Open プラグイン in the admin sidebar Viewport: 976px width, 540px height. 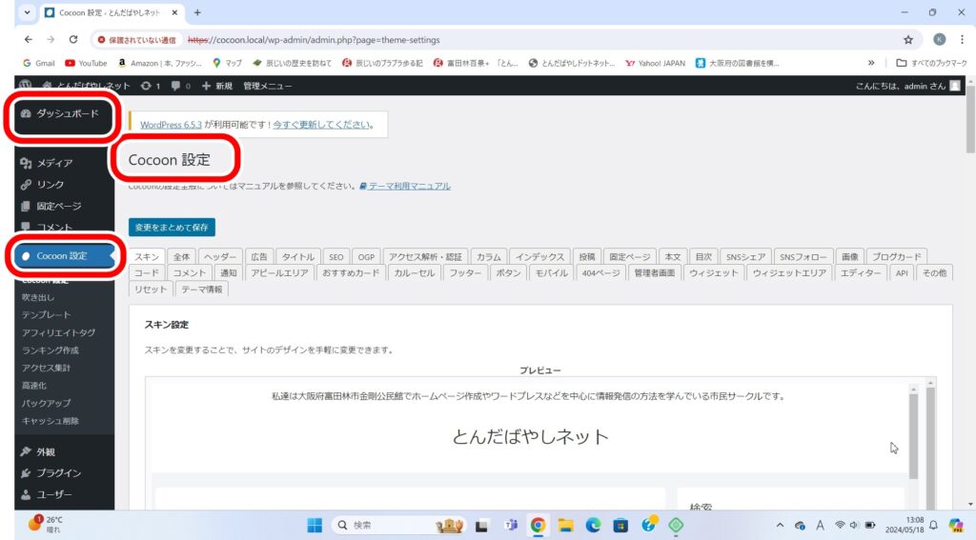(x=58, y=473)
